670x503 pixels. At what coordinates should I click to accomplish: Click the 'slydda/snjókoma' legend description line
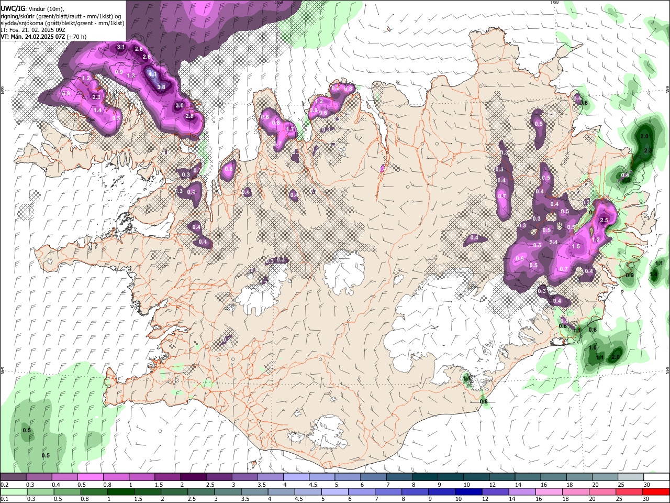tap(63, 23)
